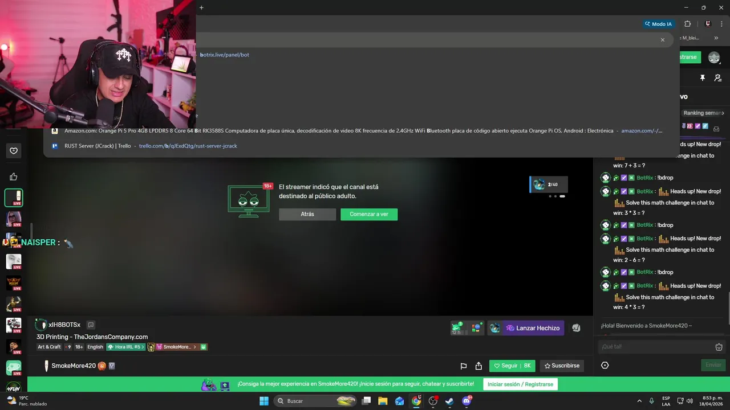This screenshot has width=730, height=410.
Task: Activate Modo IA in the address bar
Action: coord(658,24)
